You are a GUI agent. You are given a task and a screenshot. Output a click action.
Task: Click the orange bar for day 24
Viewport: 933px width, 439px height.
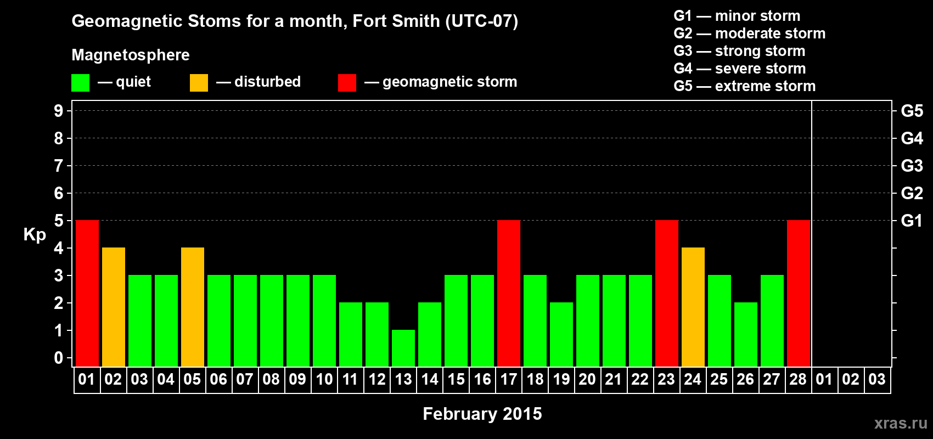[693, 307]
